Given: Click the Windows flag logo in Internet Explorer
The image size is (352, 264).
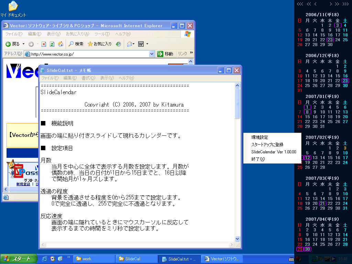Looking at the screenshot, I should coord(187,34).
